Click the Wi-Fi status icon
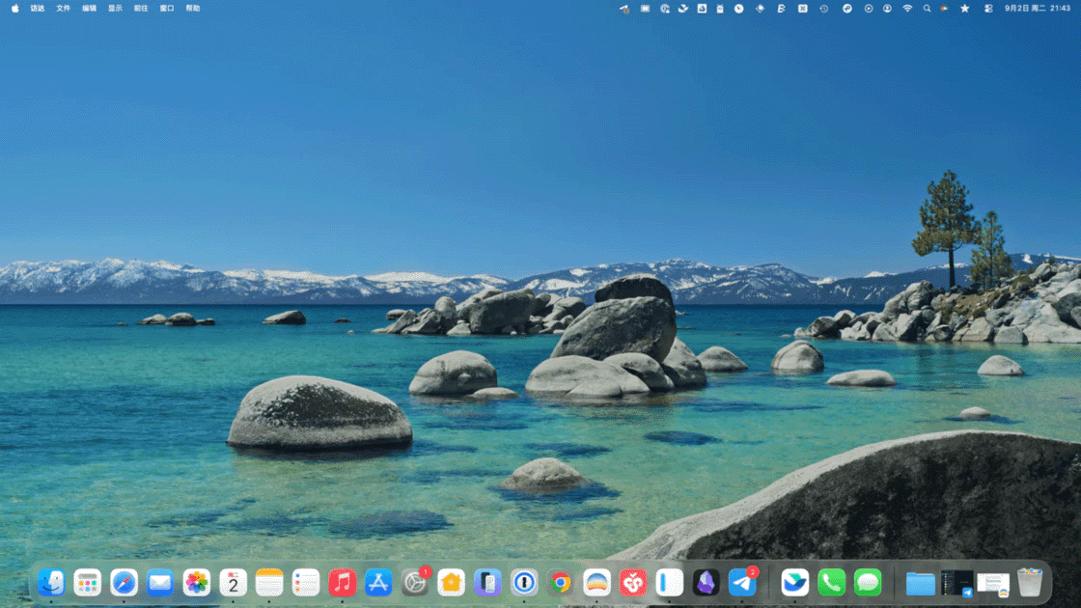Viewport: 1081px width, 608px height. click(907, 8)
